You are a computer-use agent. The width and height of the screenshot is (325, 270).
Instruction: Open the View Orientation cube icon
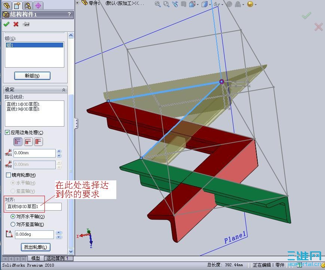(x=192, y=4)
